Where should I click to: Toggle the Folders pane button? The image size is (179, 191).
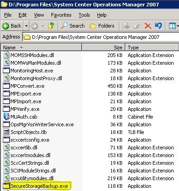coord(102,26)
